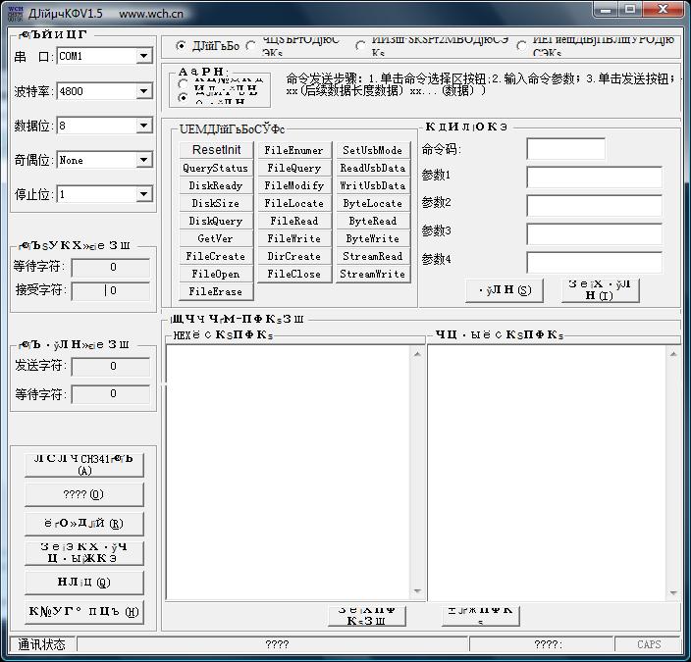
Task: Focus the 命令码 command code input field
Action: pyautogui.click(x=565, y=149)
